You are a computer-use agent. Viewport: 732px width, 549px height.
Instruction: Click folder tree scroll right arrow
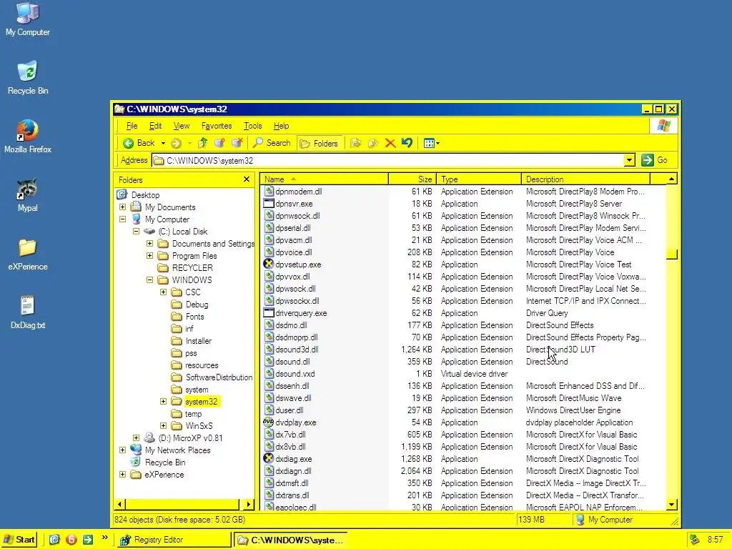(x=248, y=504)
